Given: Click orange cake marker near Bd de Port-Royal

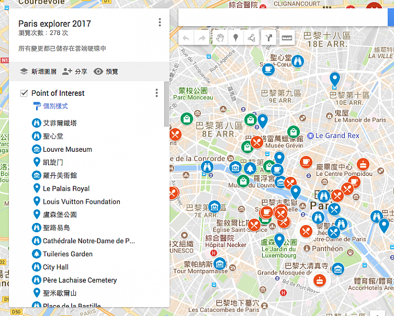Looking at the screenshot, I should [x=320, y=280].
